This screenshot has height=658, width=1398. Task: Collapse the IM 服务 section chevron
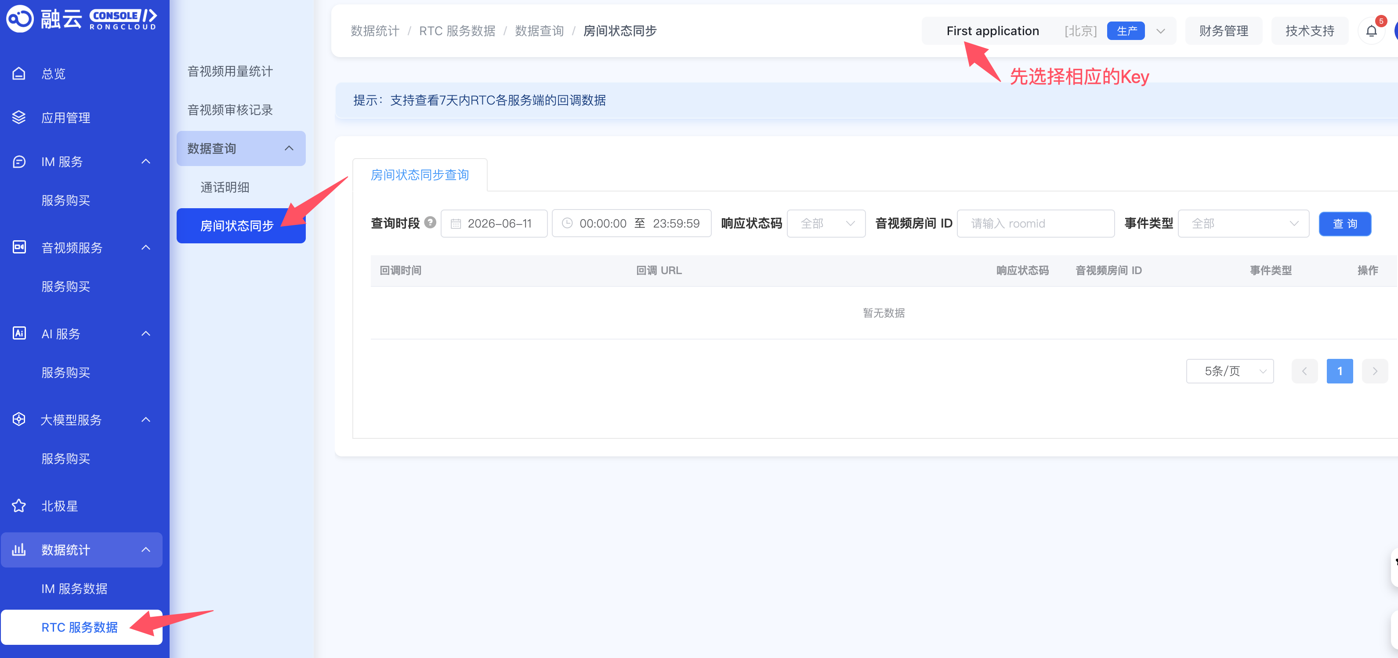coord(145,162)
